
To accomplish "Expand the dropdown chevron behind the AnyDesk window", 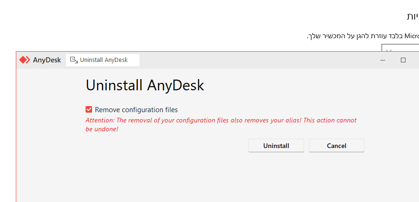I will (389, 49).
